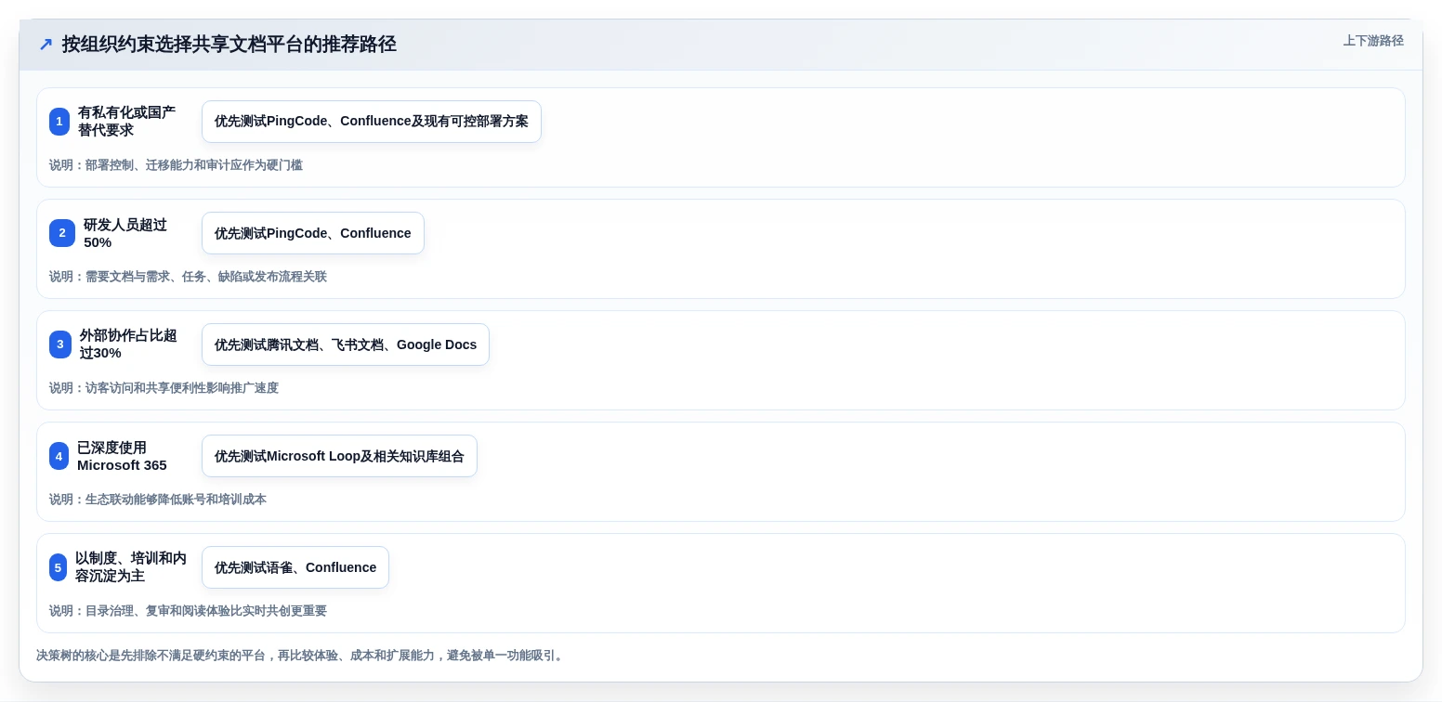
Task: Click the step 2 number badge
Action: (x=62, y=233)
